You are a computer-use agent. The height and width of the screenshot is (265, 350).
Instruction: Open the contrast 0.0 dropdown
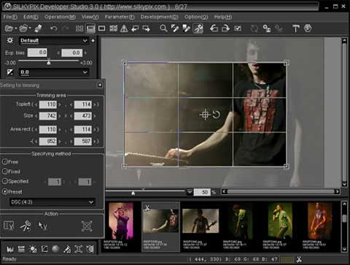pyautogui.click(x=53, y=72)
